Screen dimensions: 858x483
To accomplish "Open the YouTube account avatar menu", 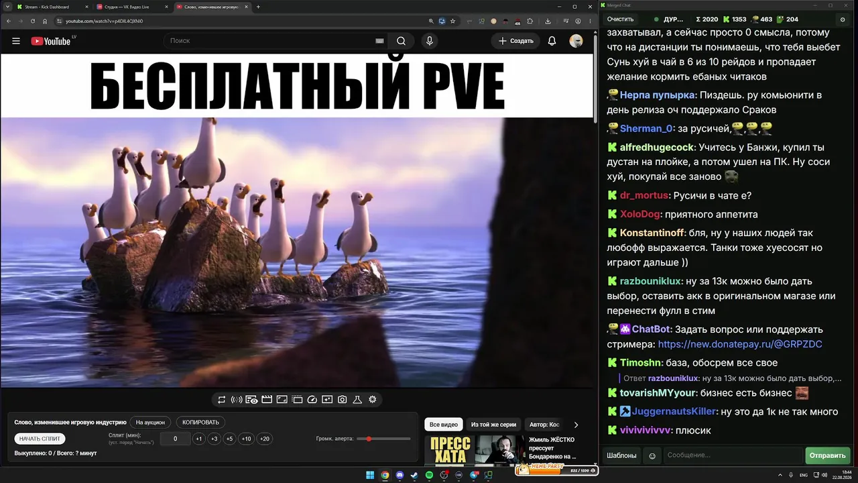I will click(576, 41).
